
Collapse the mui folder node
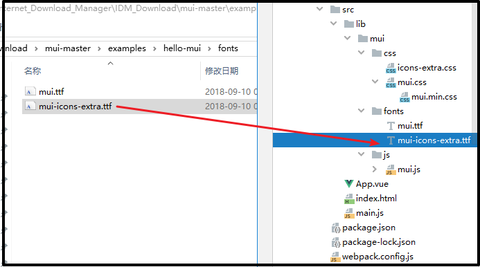point(348,38)
